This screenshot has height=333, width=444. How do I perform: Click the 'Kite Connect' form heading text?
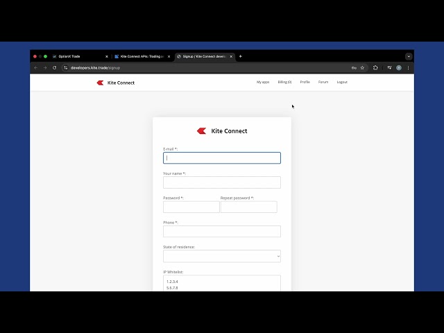coord(229,131)
